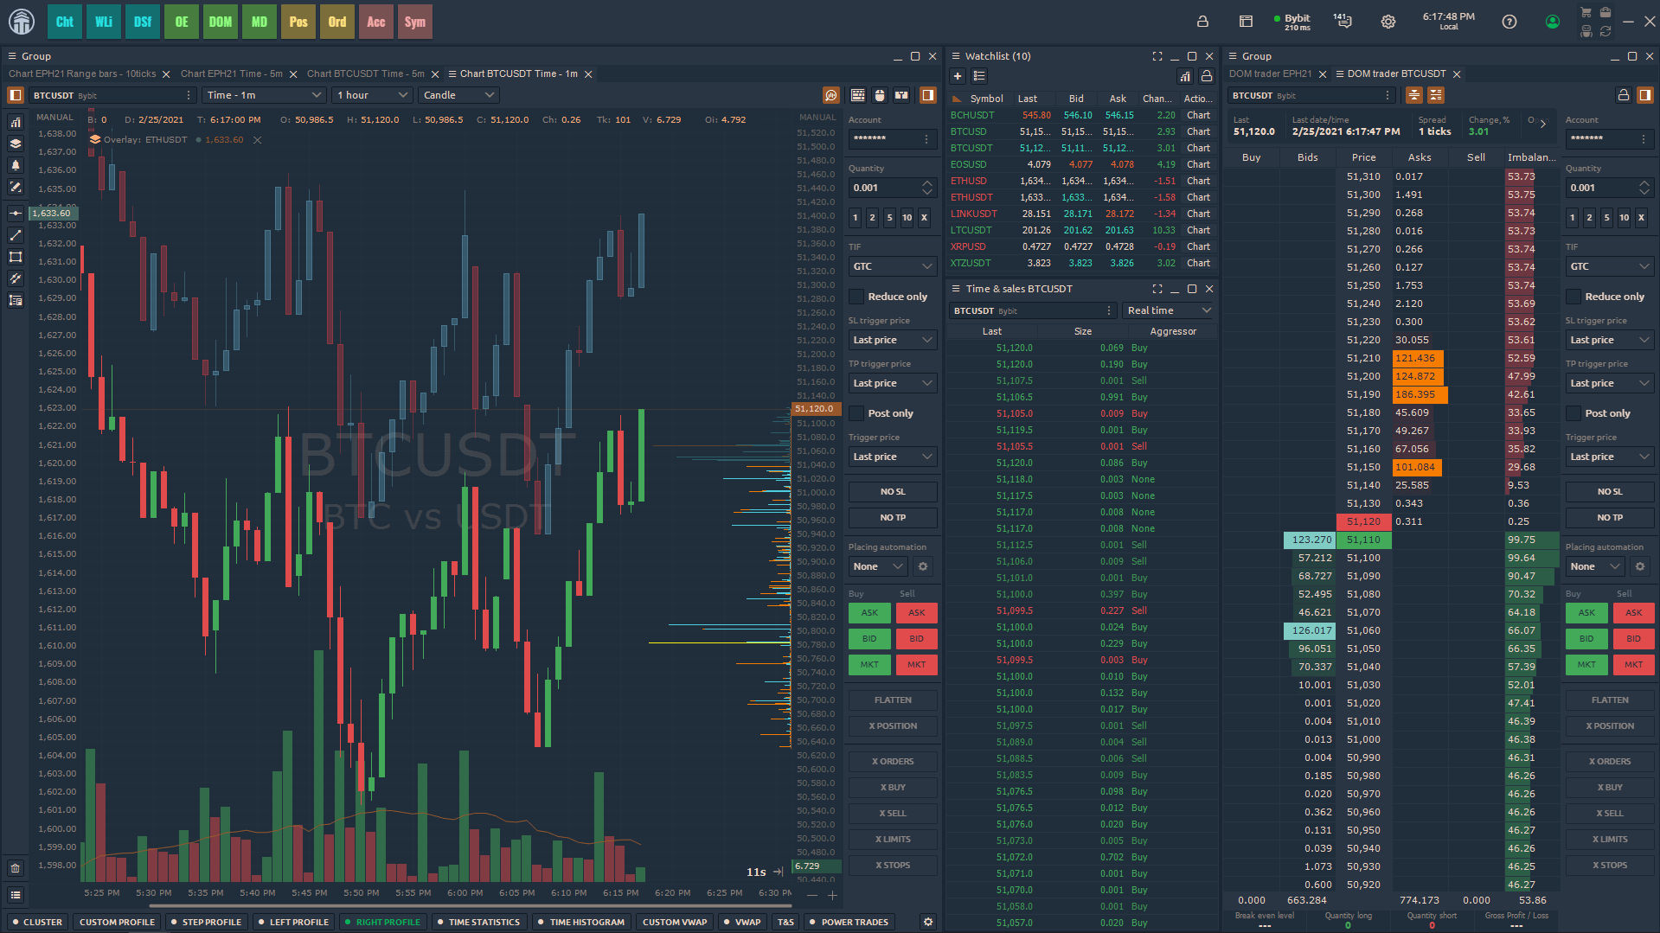Enable Reduce only in chart order entry

(856, 297)
